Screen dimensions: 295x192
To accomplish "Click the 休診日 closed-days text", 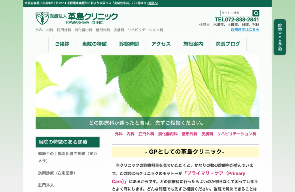I will [x=229, y=25].
